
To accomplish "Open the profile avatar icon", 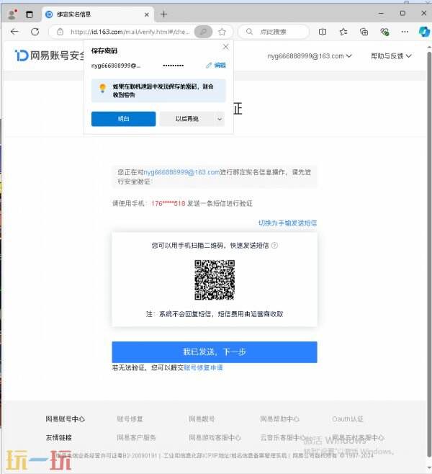I will [12, 14].
